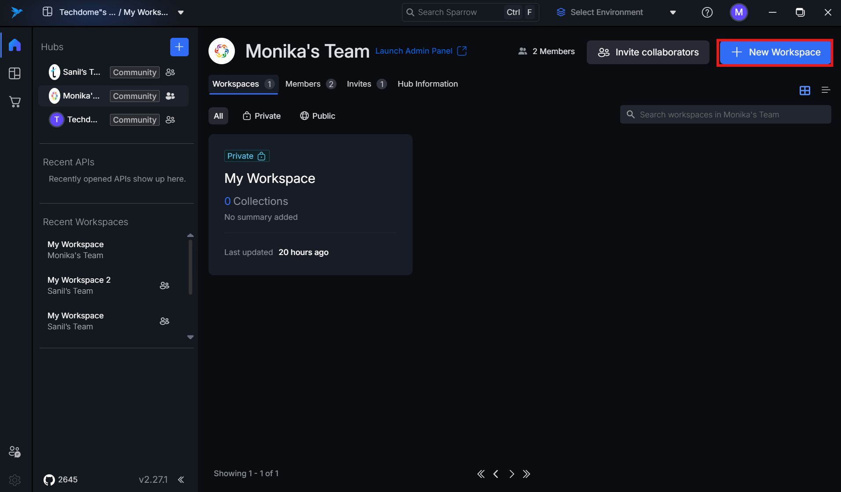Click the Private badge on workspace card
Screen dimensions: 841x492
(247, 156)
